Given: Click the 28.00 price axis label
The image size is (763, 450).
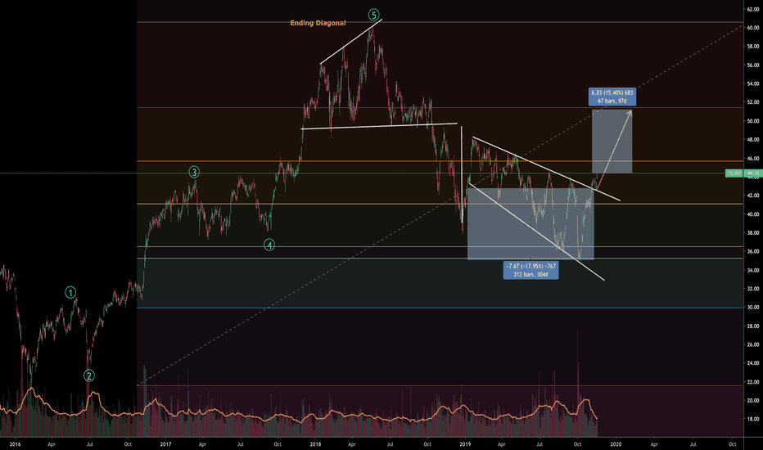Looking at the screenshot, I should [753, 326].
